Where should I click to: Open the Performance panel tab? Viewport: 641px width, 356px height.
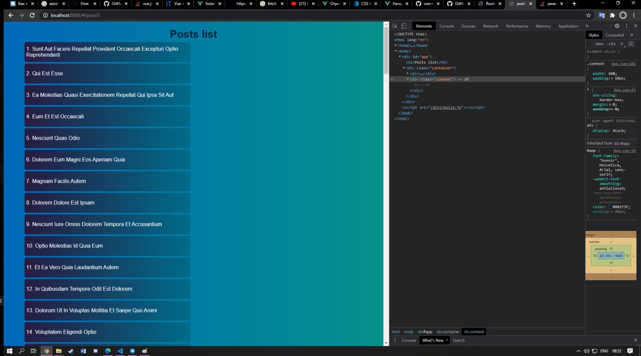click(517, 26)
